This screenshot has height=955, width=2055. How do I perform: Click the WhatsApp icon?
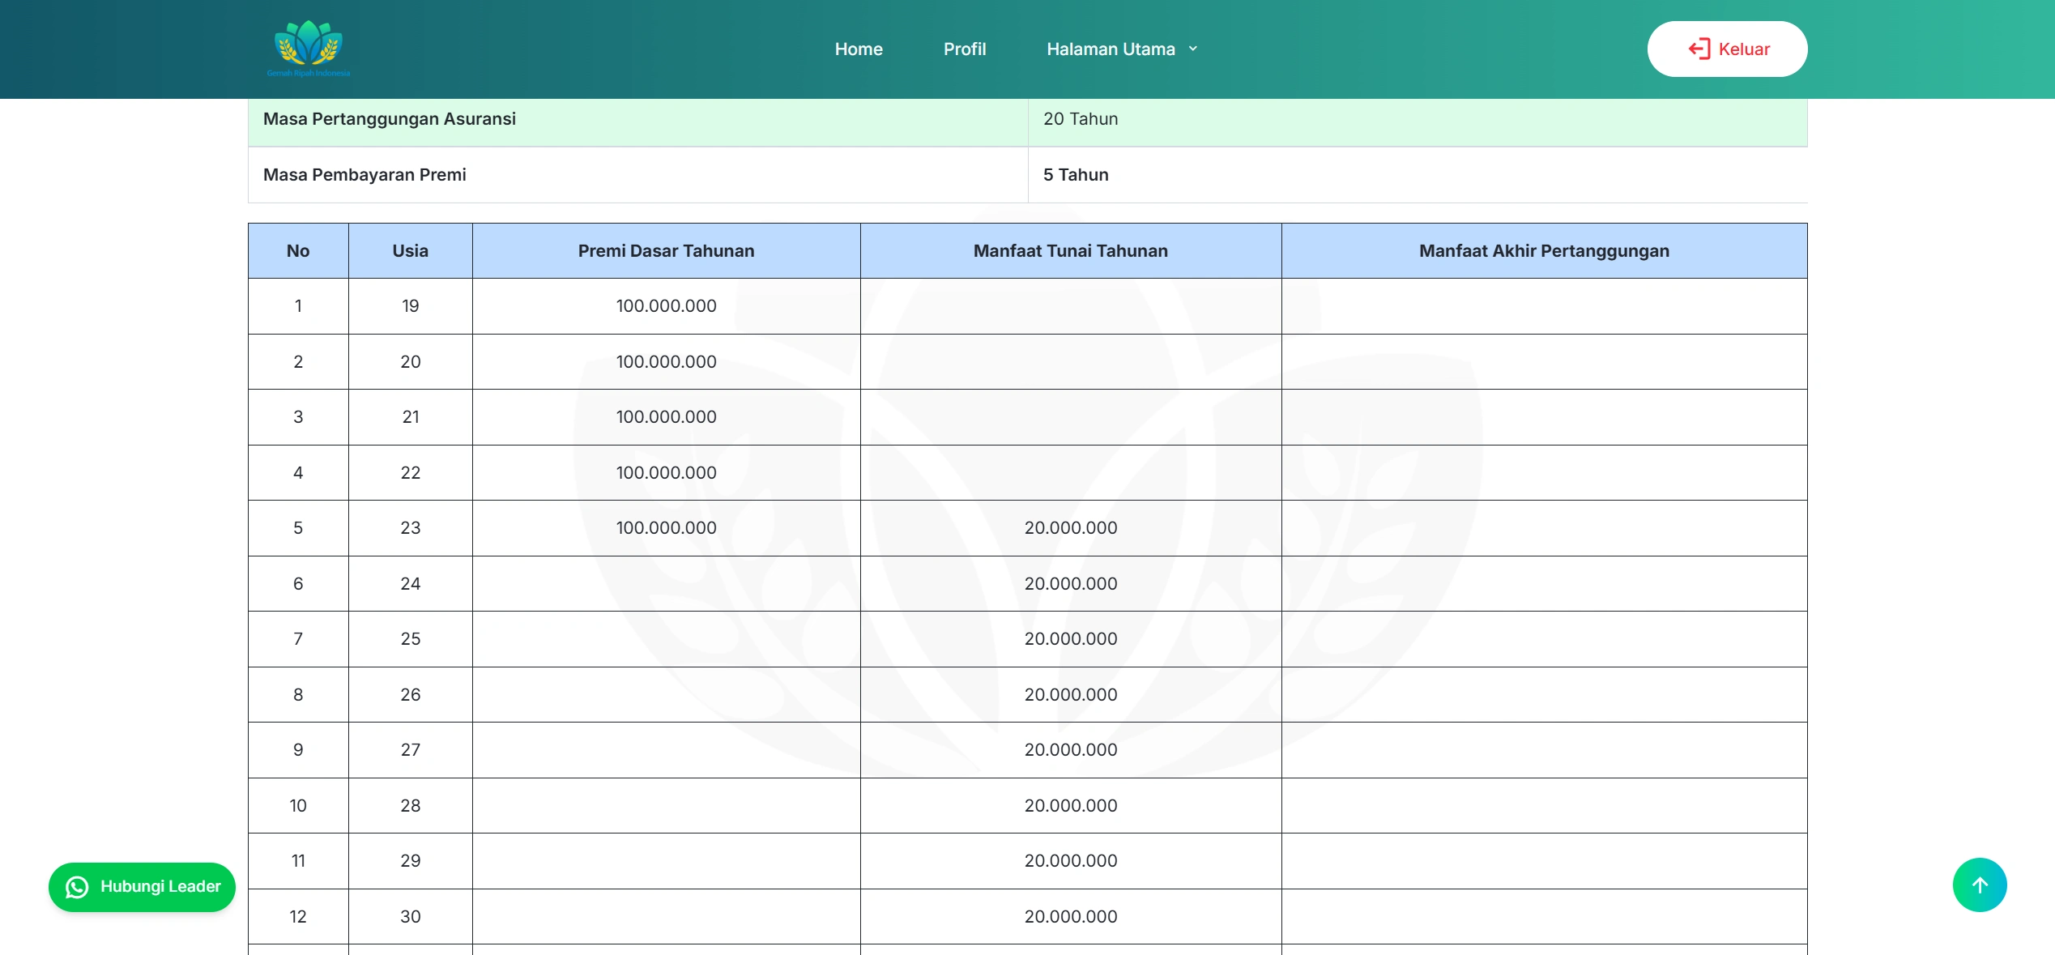77,887
